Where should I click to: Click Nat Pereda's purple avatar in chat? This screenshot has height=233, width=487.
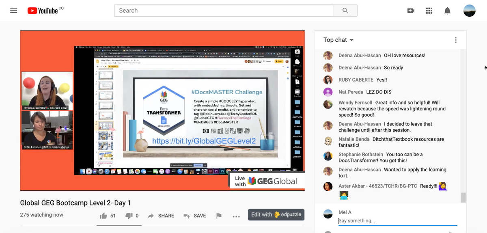(328, 92)
